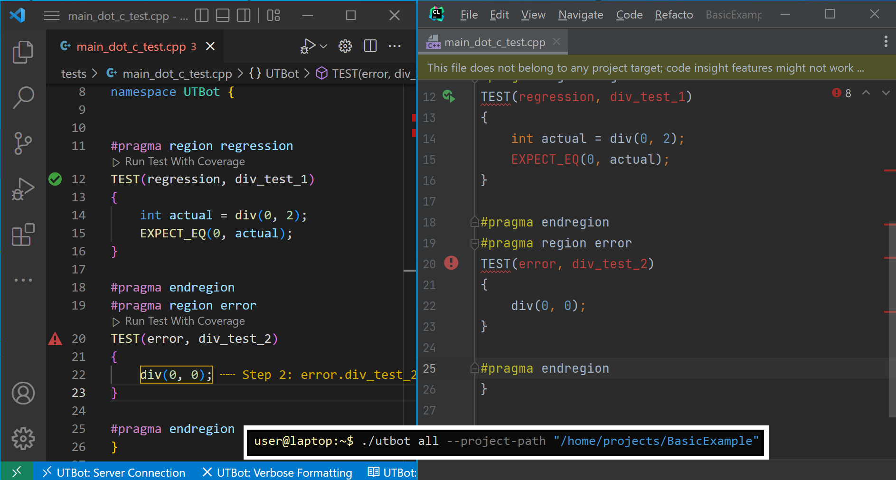Toggle the bottom panel layout icon
This screenshot has height=480, width=896.
(223, 16)
